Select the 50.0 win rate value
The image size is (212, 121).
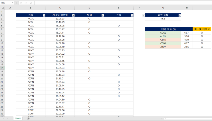tap(187, 36)
